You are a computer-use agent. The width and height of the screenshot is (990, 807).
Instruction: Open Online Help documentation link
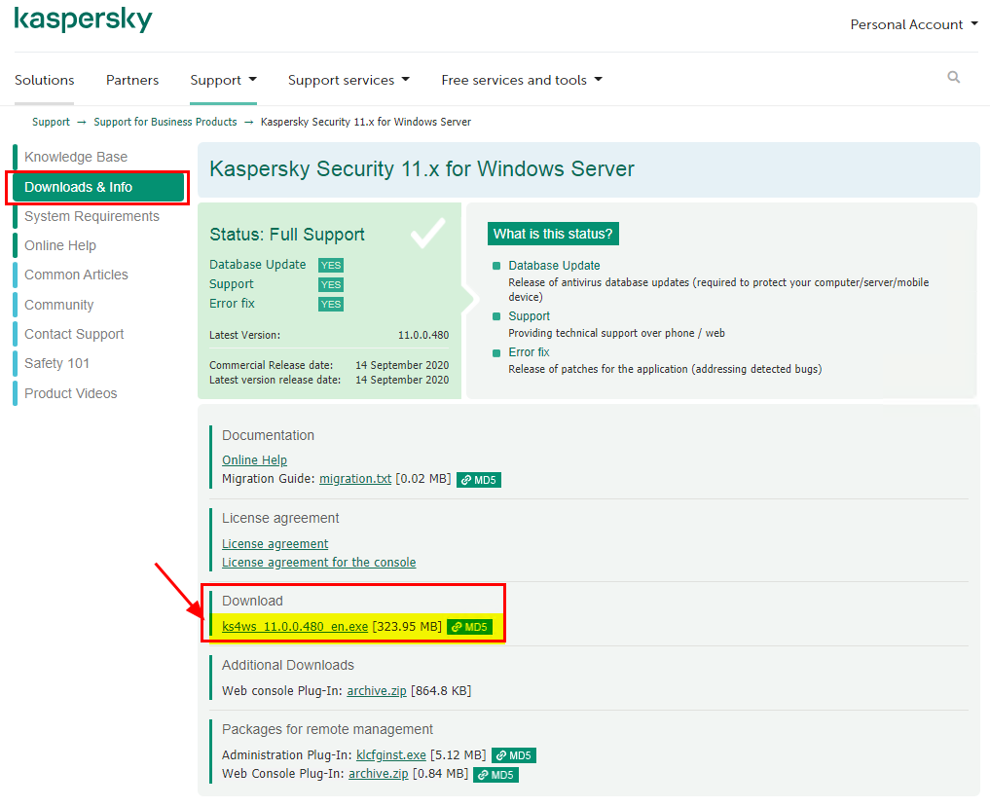[254, 460]
